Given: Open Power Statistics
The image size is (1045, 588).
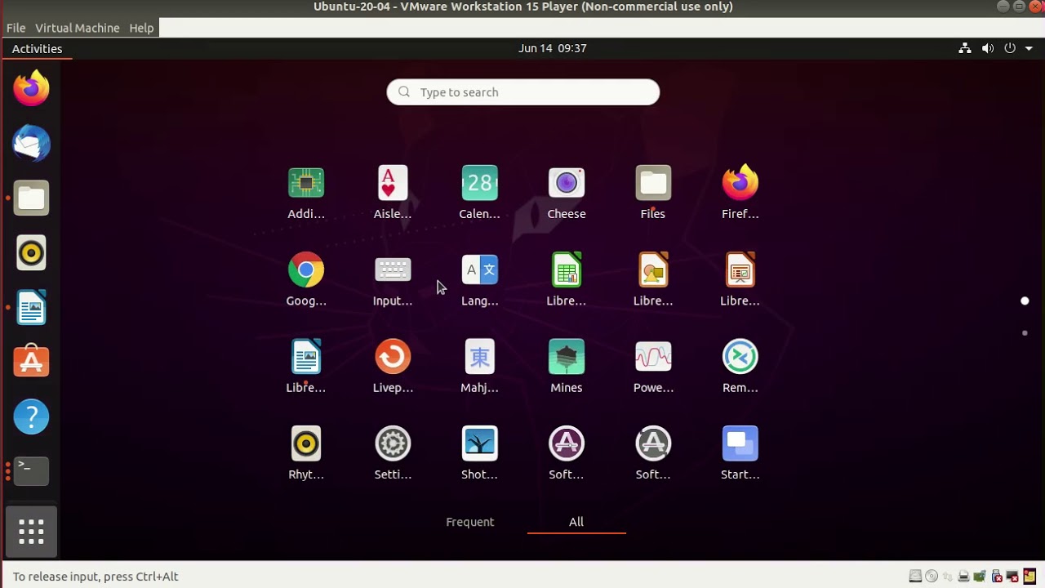Looking at the screenshot, I should 653,367.
